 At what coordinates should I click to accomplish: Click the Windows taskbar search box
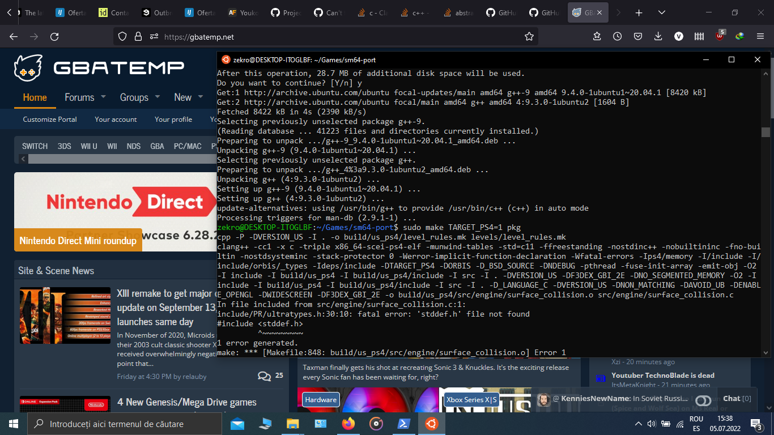[125, 424]
